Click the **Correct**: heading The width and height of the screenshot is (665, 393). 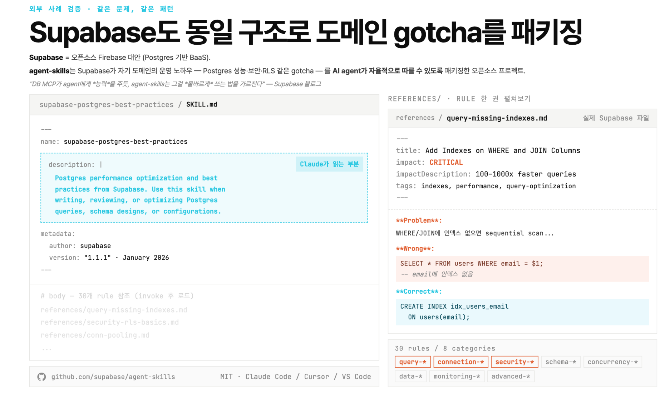[419, 292]
